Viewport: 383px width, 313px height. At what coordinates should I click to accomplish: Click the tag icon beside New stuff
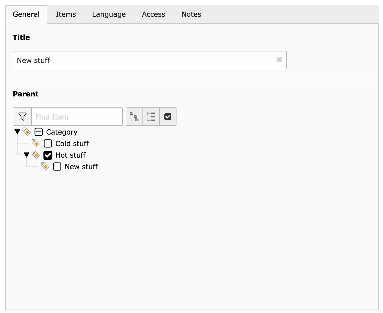[x=45, y=166]
